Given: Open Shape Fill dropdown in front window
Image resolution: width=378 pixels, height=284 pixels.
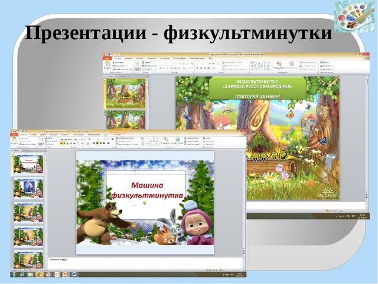Looking at the screenshot, I should tap(192, 138).
